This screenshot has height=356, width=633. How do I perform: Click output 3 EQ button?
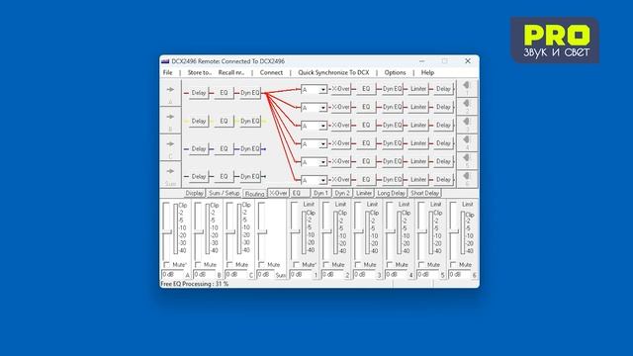(x=366, y=126)
